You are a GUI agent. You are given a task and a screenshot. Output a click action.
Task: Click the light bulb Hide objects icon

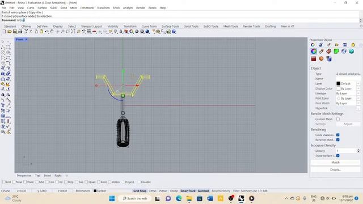click(x=116, y=32)
